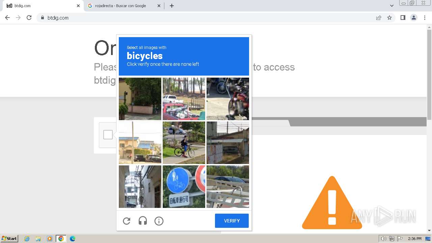Select the tile with narrow alley buildings
Image resolution: width=432 pixels, height=243 pixels.
coord(140,187)
